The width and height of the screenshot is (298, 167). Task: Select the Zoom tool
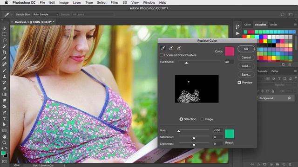(x=4, y=142)
